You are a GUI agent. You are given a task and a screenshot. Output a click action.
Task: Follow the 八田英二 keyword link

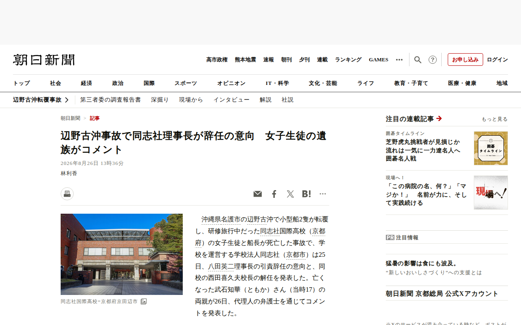click(221, 267)
